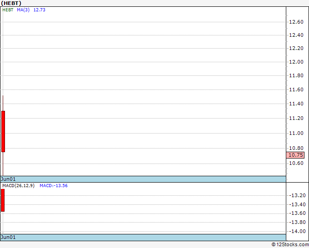
Task: Click the 12.60 price axis label
Action: pyautogui.click(x=296, y=22)
